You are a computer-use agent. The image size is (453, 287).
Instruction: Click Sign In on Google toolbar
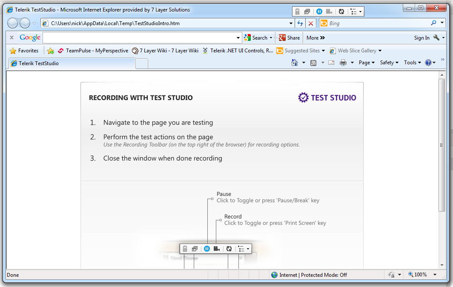point(421,38)
